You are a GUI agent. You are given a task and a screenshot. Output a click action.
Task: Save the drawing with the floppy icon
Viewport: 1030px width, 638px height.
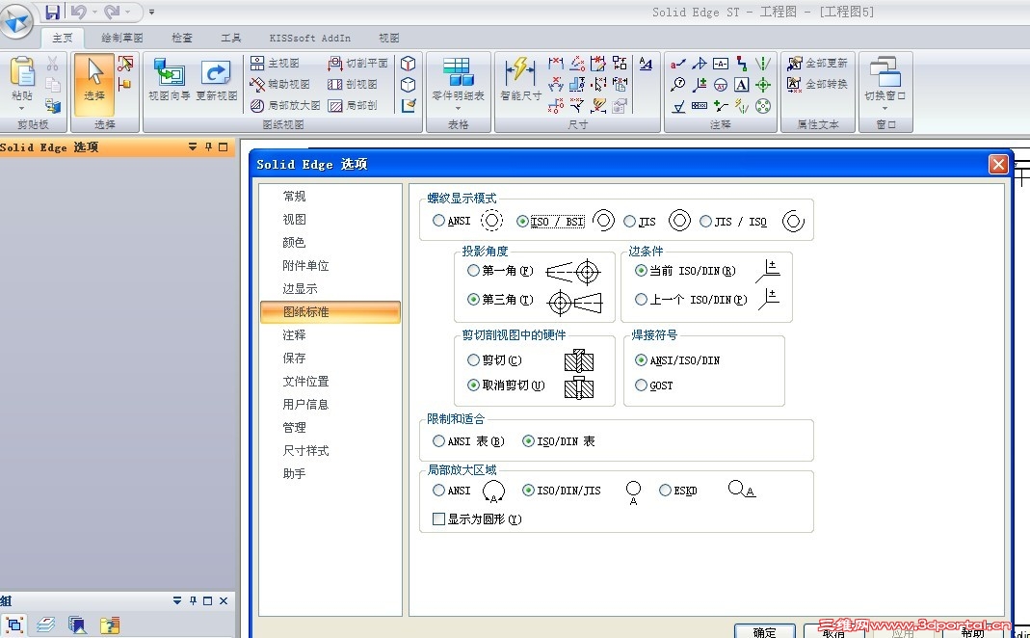click(x=53, y=12)
